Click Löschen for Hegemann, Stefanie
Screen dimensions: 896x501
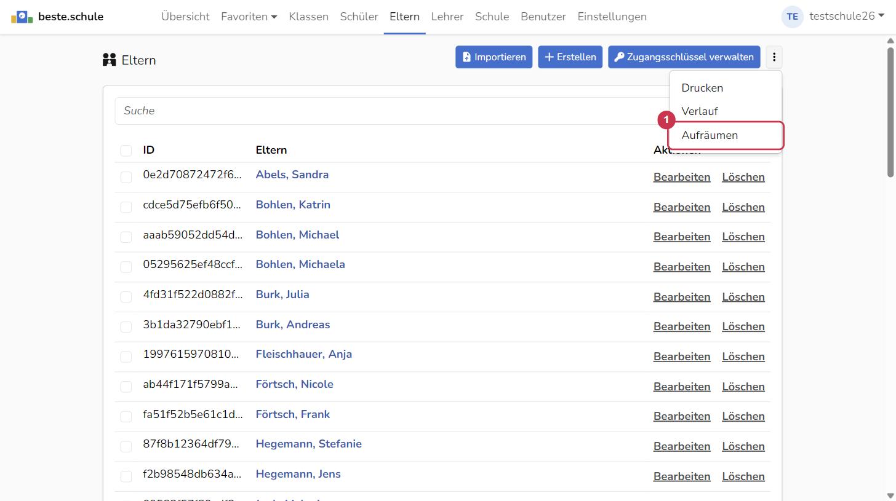[x=743, y=446]
